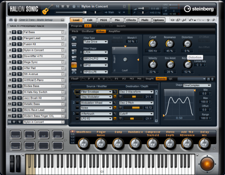Open Filter Shape C BR12+LP12 dropdown
The width and height of the screenshot is (225, 175).
(x=96, y=59)
